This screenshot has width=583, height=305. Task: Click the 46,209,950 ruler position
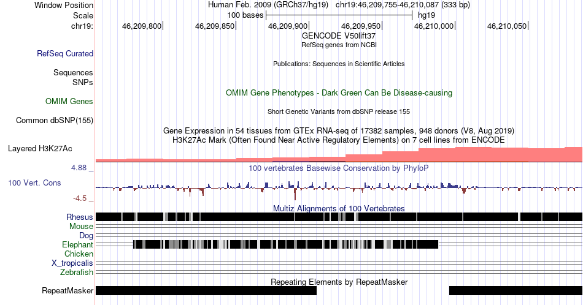[x=362, y=26]
